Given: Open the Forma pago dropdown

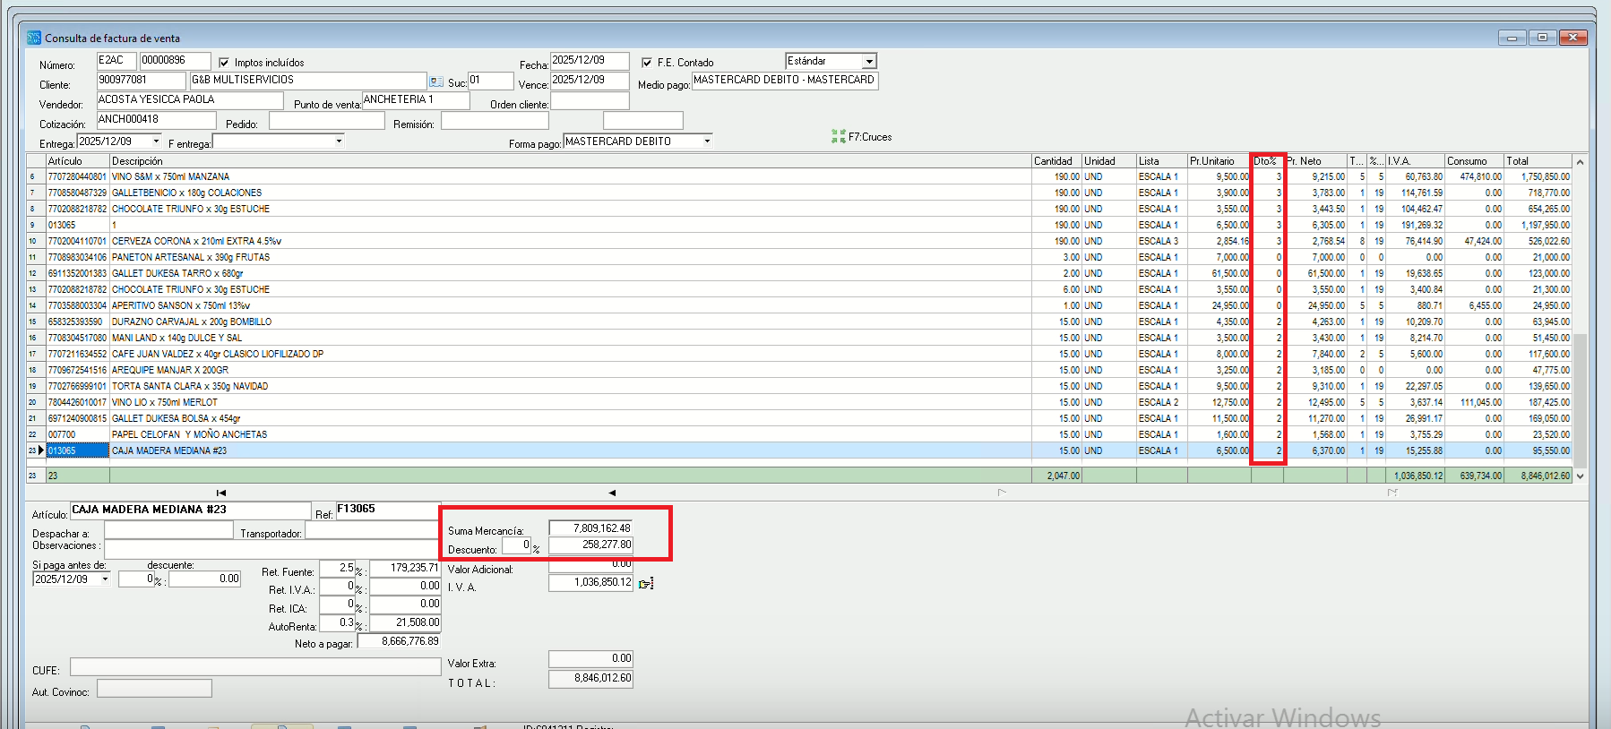Looking at the screenshot, I should coord(707,142).
